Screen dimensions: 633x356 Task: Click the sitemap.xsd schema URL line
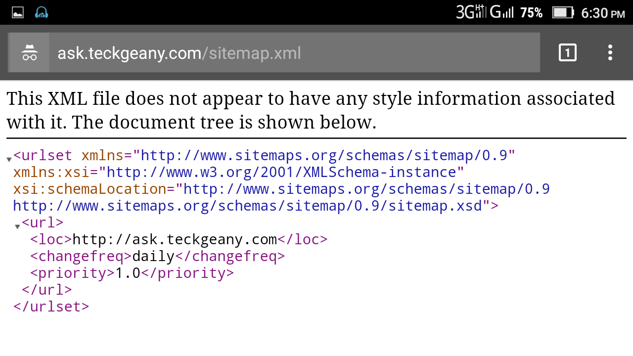coord(256,206)
